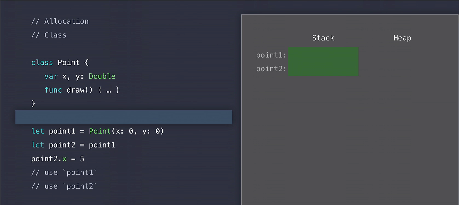Click the "// Allocation" comment line

(x=60, y=21)
